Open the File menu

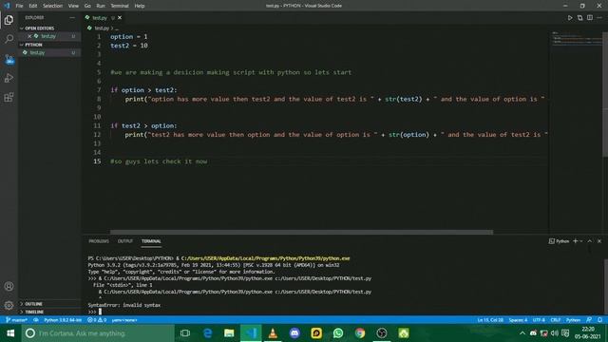[x=19, y=6]
